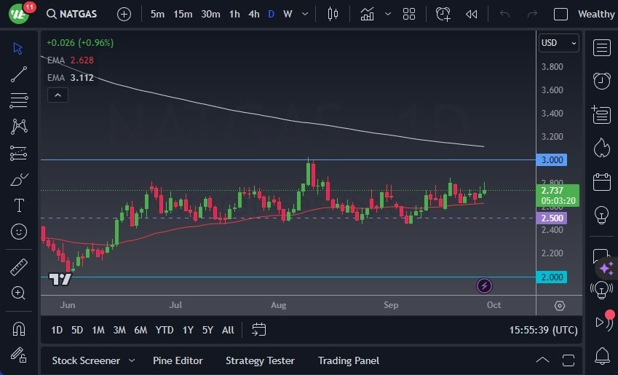The width and height of the screenshot is (618, 375).
Task: Open the Pine Editor tab
Action: coord(178,360)
